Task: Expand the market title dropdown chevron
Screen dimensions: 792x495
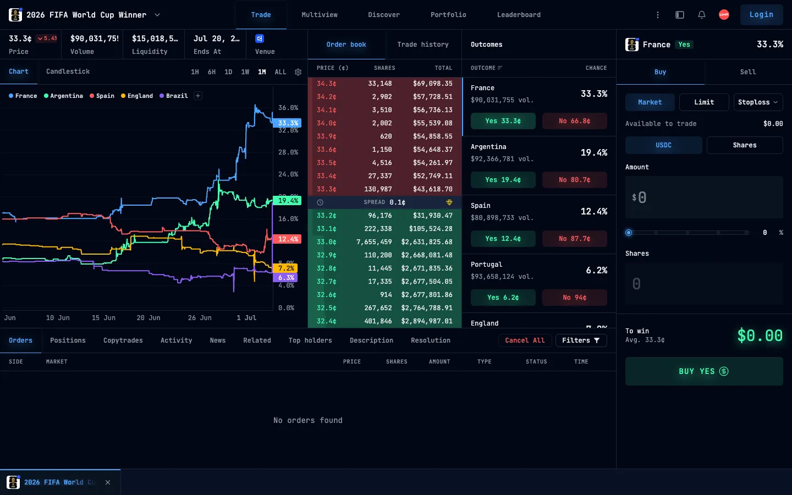Action: point(157,15)
